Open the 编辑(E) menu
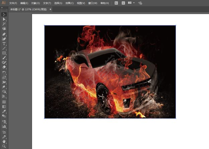The height and width of the screenshot is (149, 209). click(24, 3)
